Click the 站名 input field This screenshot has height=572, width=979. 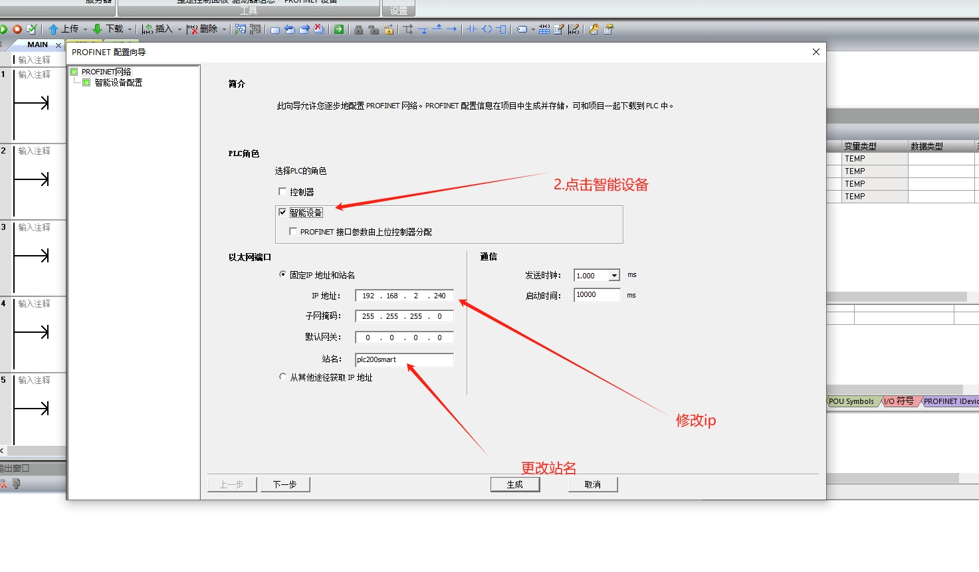[404, 359]
